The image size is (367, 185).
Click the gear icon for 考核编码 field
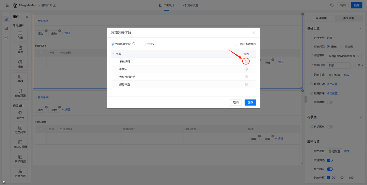tap(246, 61)
